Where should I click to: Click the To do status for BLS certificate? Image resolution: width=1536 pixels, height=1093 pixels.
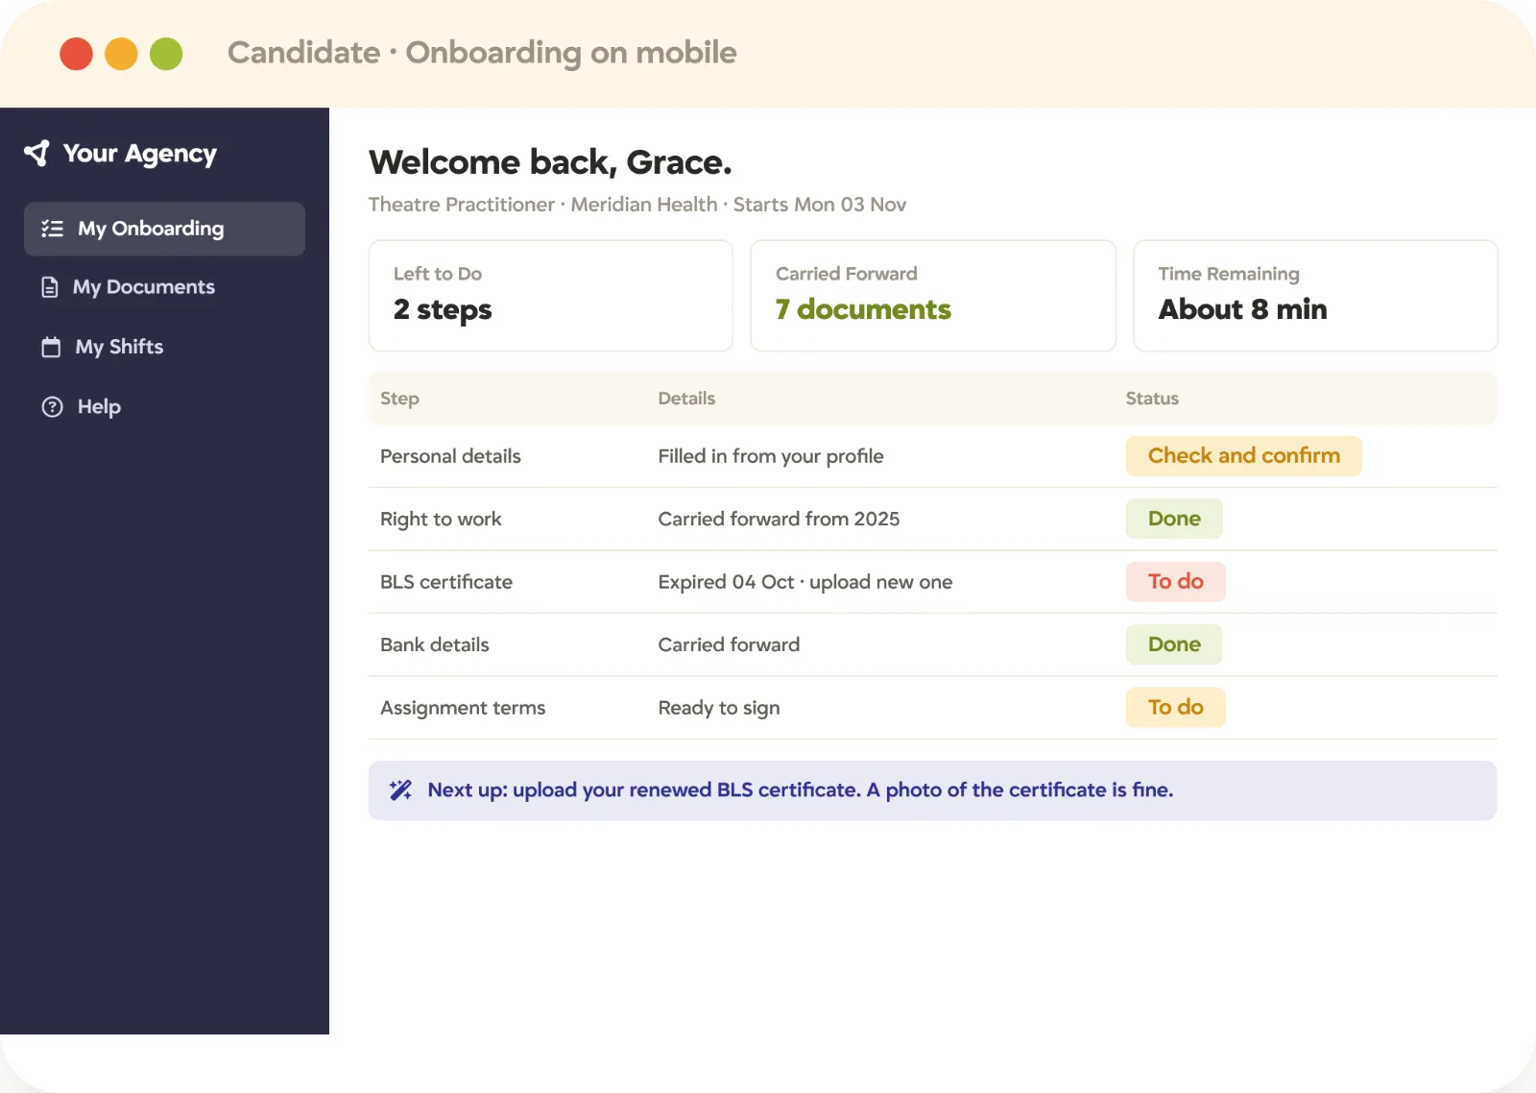[x=1175, y=582]
